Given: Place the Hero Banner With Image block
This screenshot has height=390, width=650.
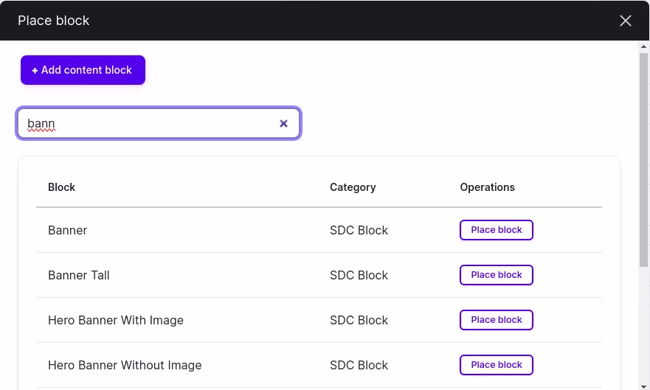Looking at the screenshot, I should point(497,320).
